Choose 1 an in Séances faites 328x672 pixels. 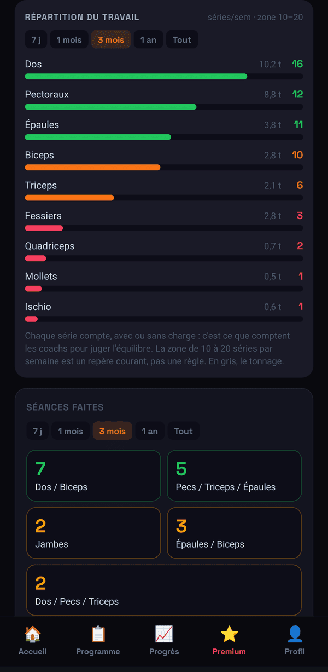150,431
